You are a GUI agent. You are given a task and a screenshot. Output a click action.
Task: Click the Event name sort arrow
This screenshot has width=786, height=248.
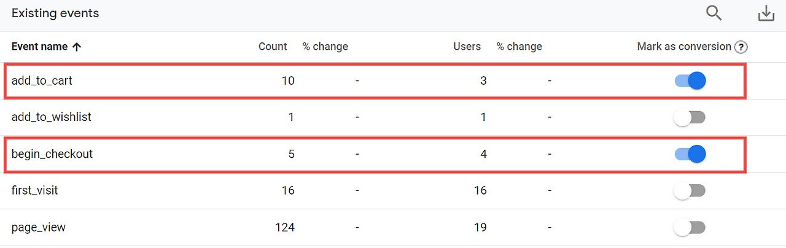click(x=77, y=47)
